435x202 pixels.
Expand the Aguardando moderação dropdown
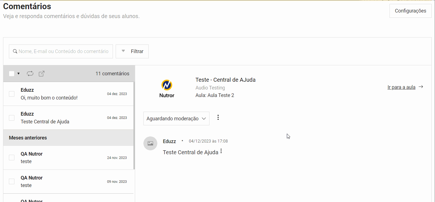(176, 119)
